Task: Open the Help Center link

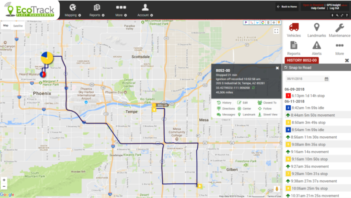Action: [318, 8]
